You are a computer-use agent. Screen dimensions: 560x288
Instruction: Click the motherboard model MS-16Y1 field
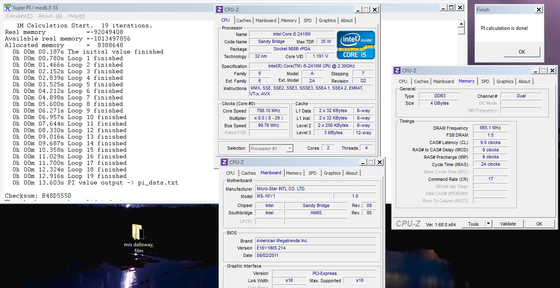pos(293,196)
